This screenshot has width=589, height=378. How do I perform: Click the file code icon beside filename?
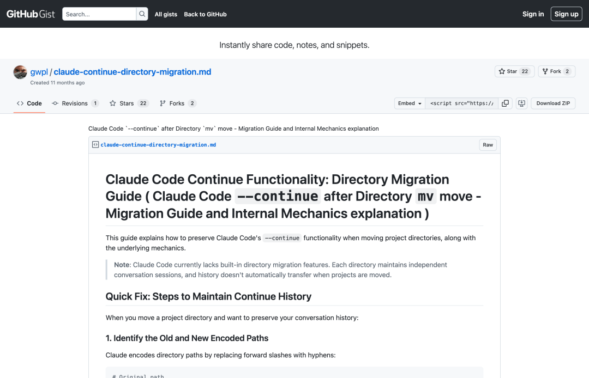(x=95, y=145)
